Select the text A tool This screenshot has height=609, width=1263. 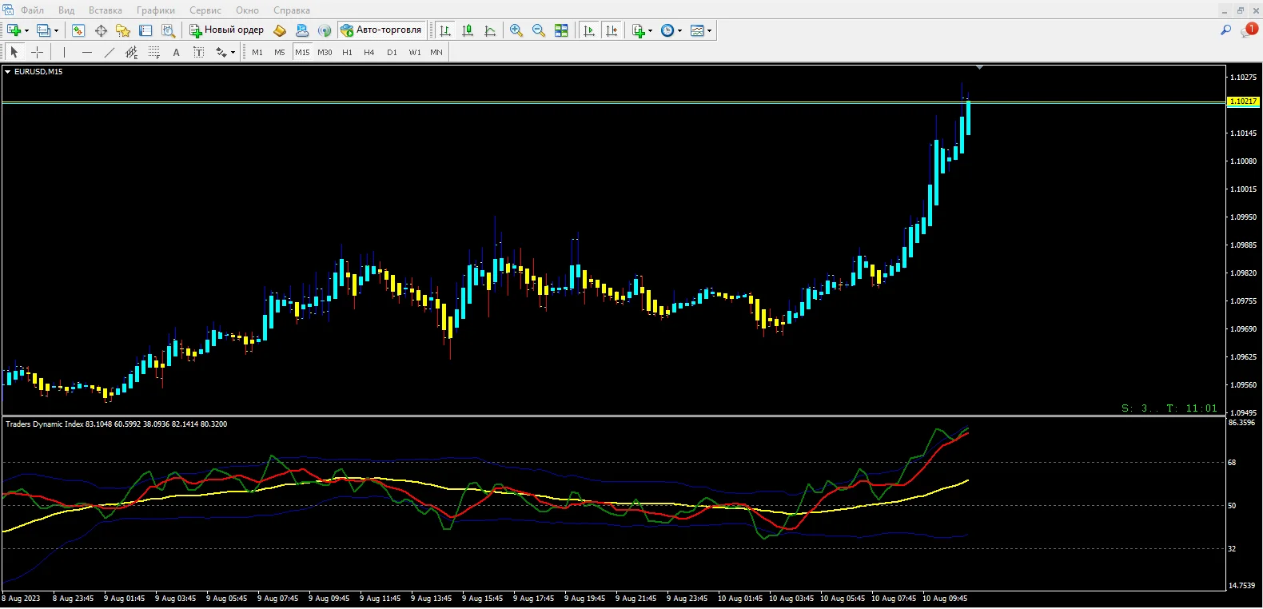[176, 52]
